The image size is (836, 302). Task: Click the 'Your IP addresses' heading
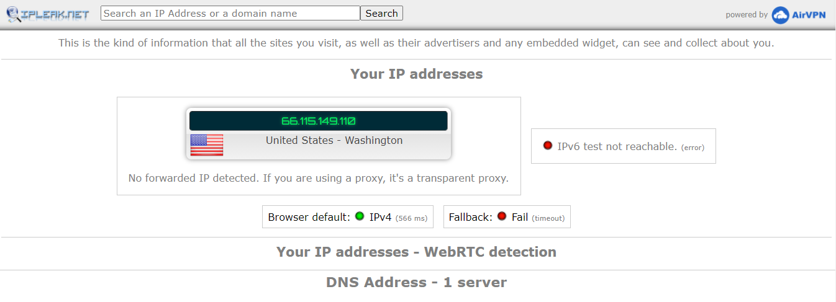416,74
